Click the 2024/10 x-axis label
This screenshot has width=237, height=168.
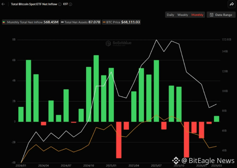88,166
